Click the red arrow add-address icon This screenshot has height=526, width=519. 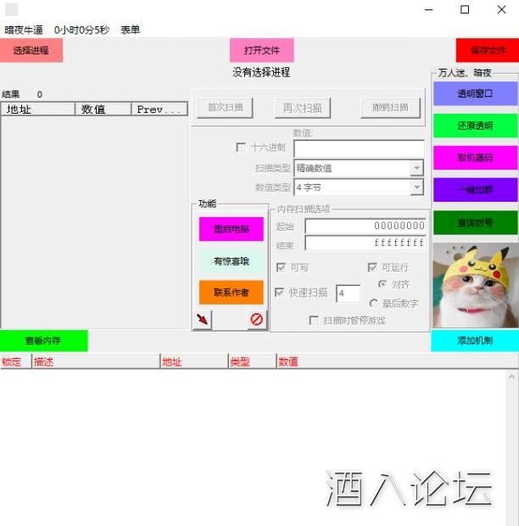[202, 319]
